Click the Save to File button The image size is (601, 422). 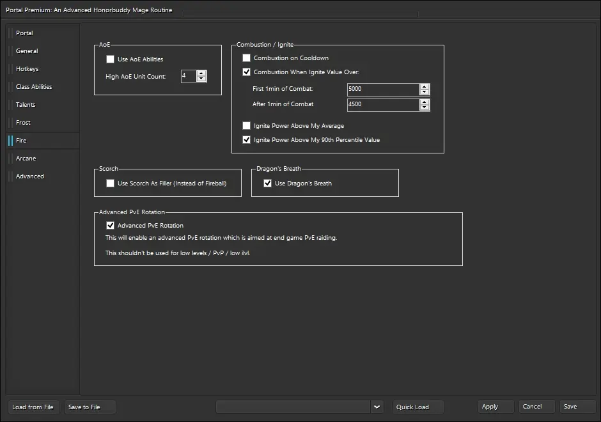tap(90, 407)
